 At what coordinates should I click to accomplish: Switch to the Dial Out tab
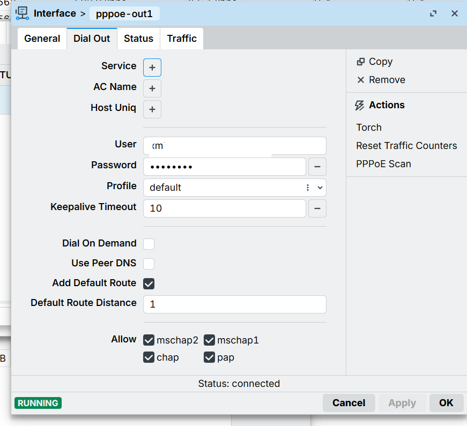coord(92,39)
